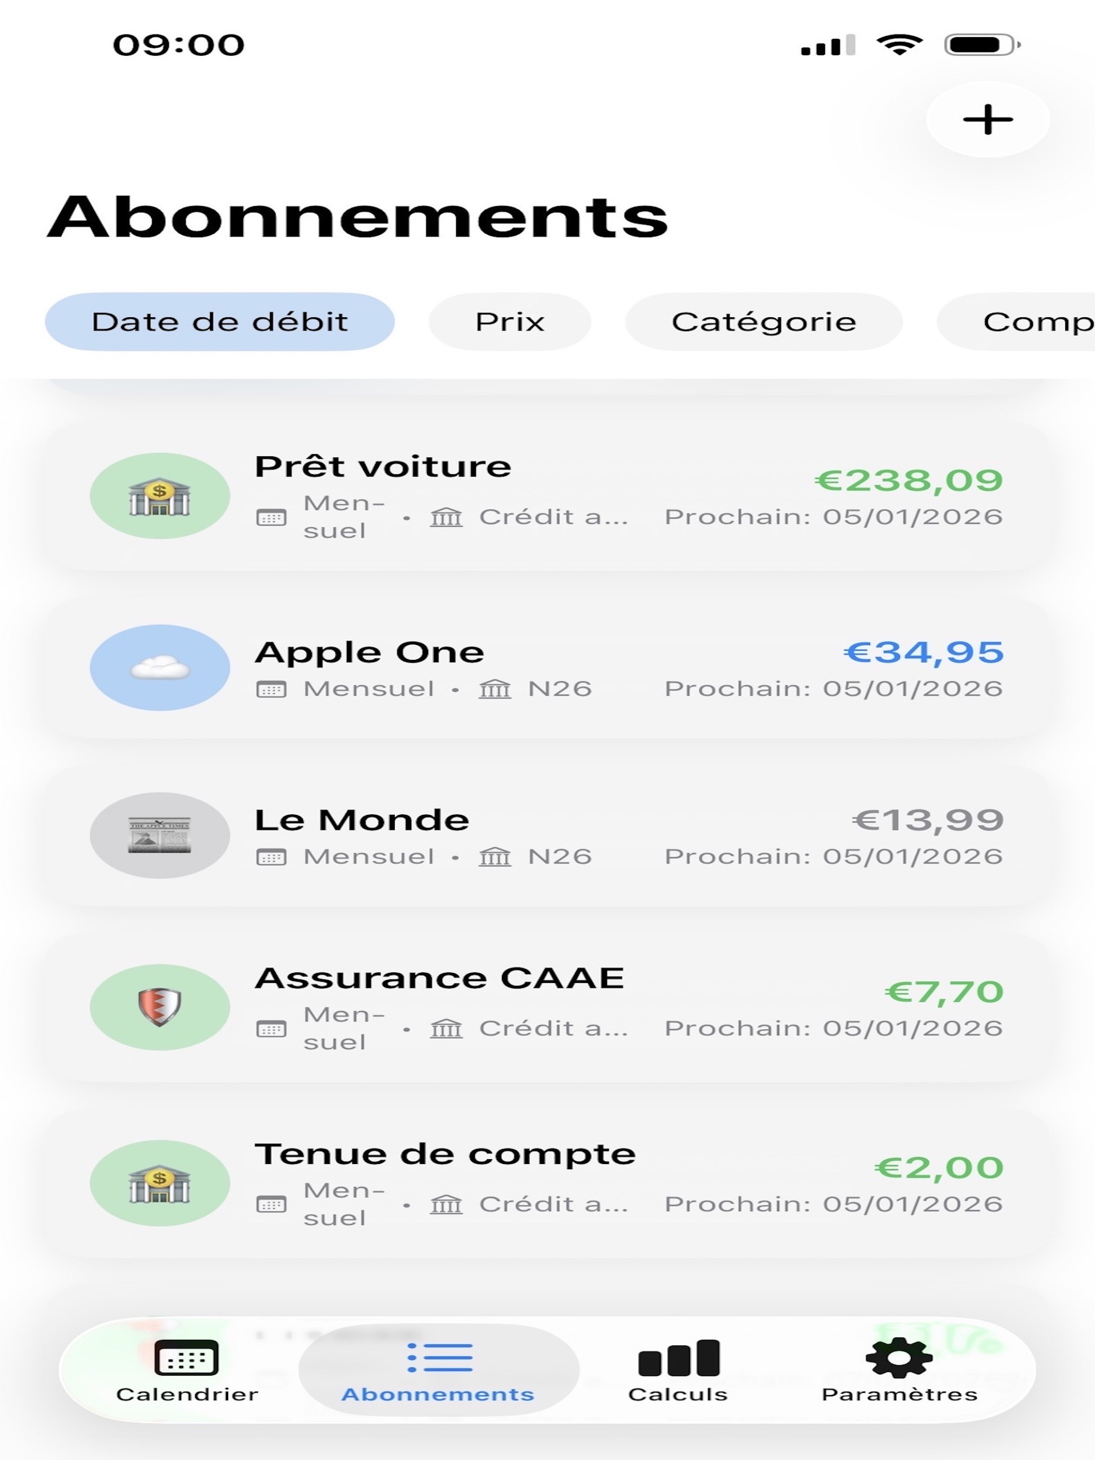1095x1460 pixels.
Task: Open the Le Monde subscription entry
Action: (547, 835)
